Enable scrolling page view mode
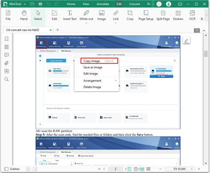210x173 pixels. (142, 169)
